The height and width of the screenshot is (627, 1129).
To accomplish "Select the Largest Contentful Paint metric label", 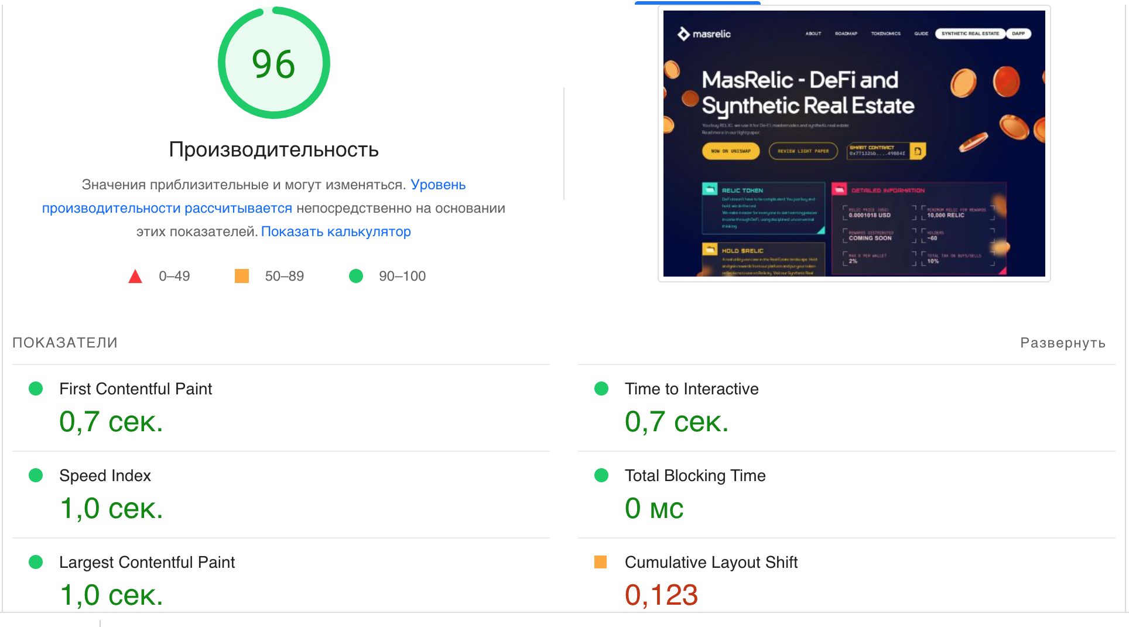I will click(146, 562).
